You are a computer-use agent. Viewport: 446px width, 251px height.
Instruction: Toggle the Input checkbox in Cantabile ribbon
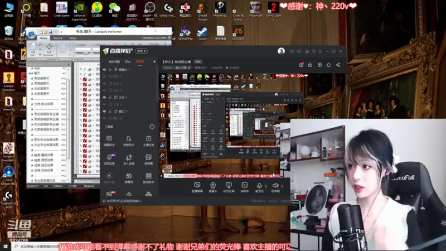click(76, 45)
